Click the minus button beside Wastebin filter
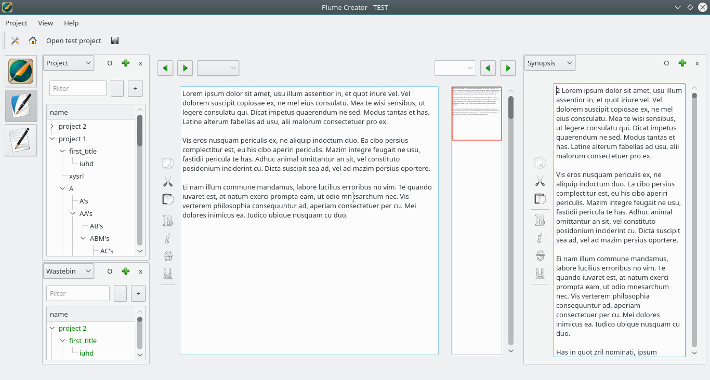Screen dimensions: 710x380 (120, 293)
